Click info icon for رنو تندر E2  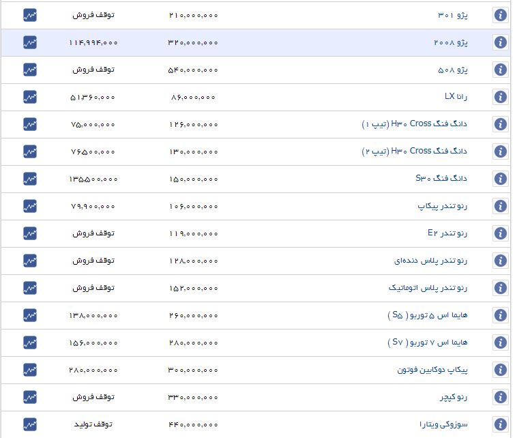coord(501,233)
